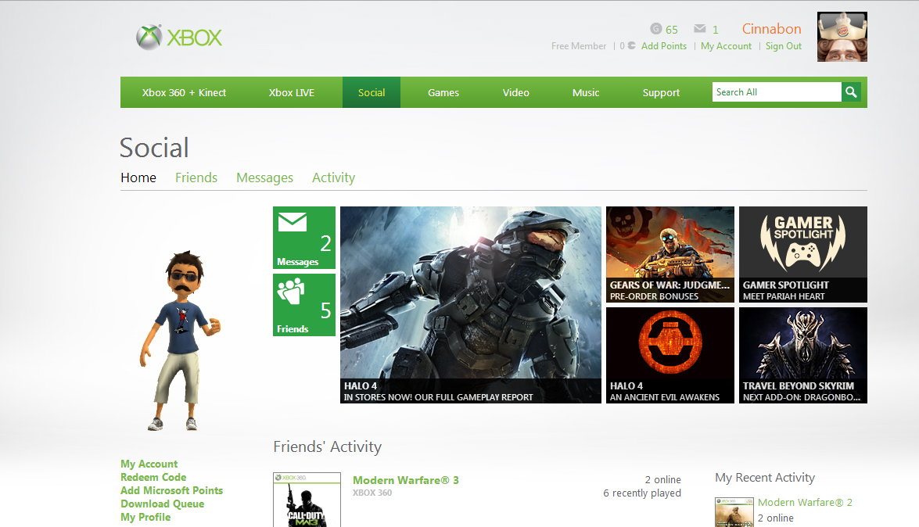Click the Microsoft Points icon beside 0
The width and height of the screenshot is (919, 527).
(x=631, y=45)
